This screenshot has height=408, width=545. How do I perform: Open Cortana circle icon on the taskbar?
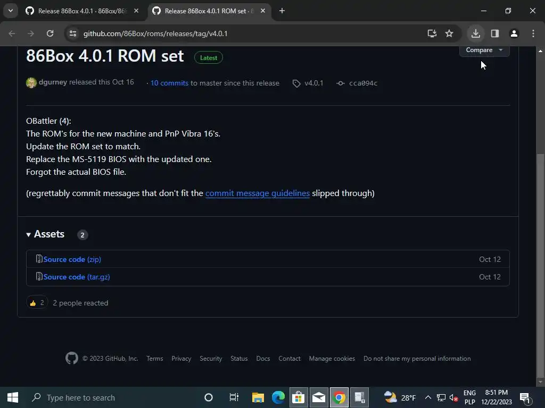[209, 397]
